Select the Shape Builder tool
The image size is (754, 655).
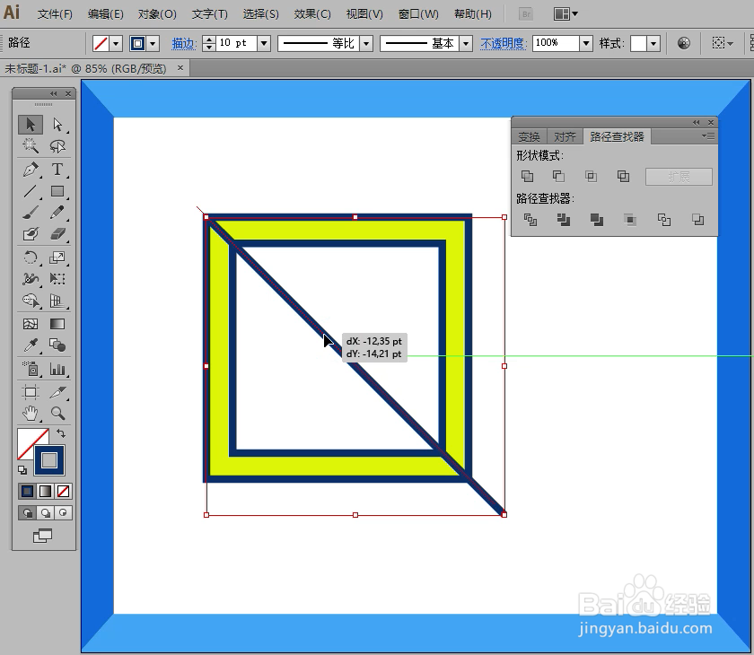click(31, 301)
